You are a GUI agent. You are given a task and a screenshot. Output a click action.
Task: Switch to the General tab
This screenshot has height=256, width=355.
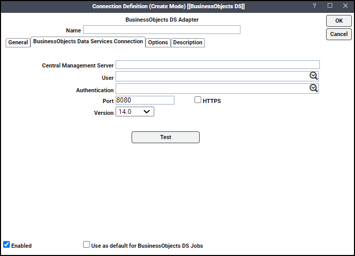tap(18, 42)
